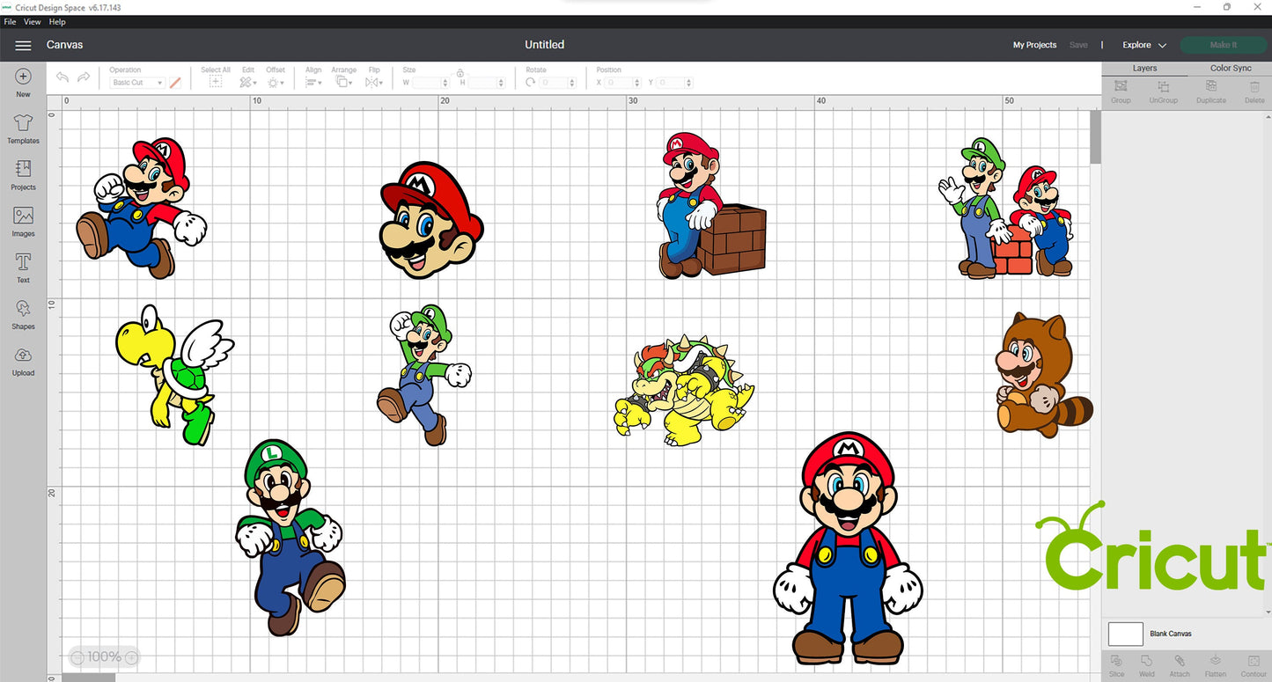Click zoom in plus beside 100%
Viewport: 1272px width, 682px height.
(131, 656)
